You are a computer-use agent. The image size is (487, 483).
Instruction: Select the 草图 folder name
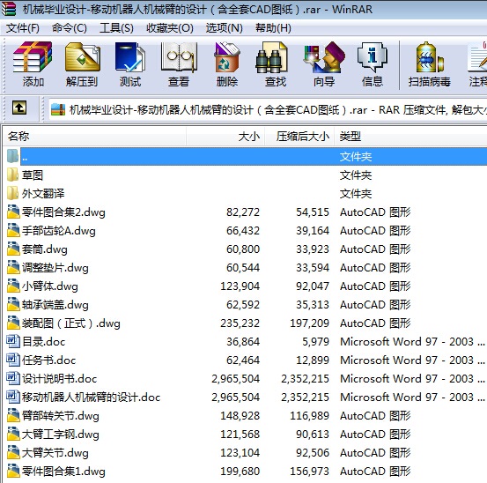pos(33,175)
